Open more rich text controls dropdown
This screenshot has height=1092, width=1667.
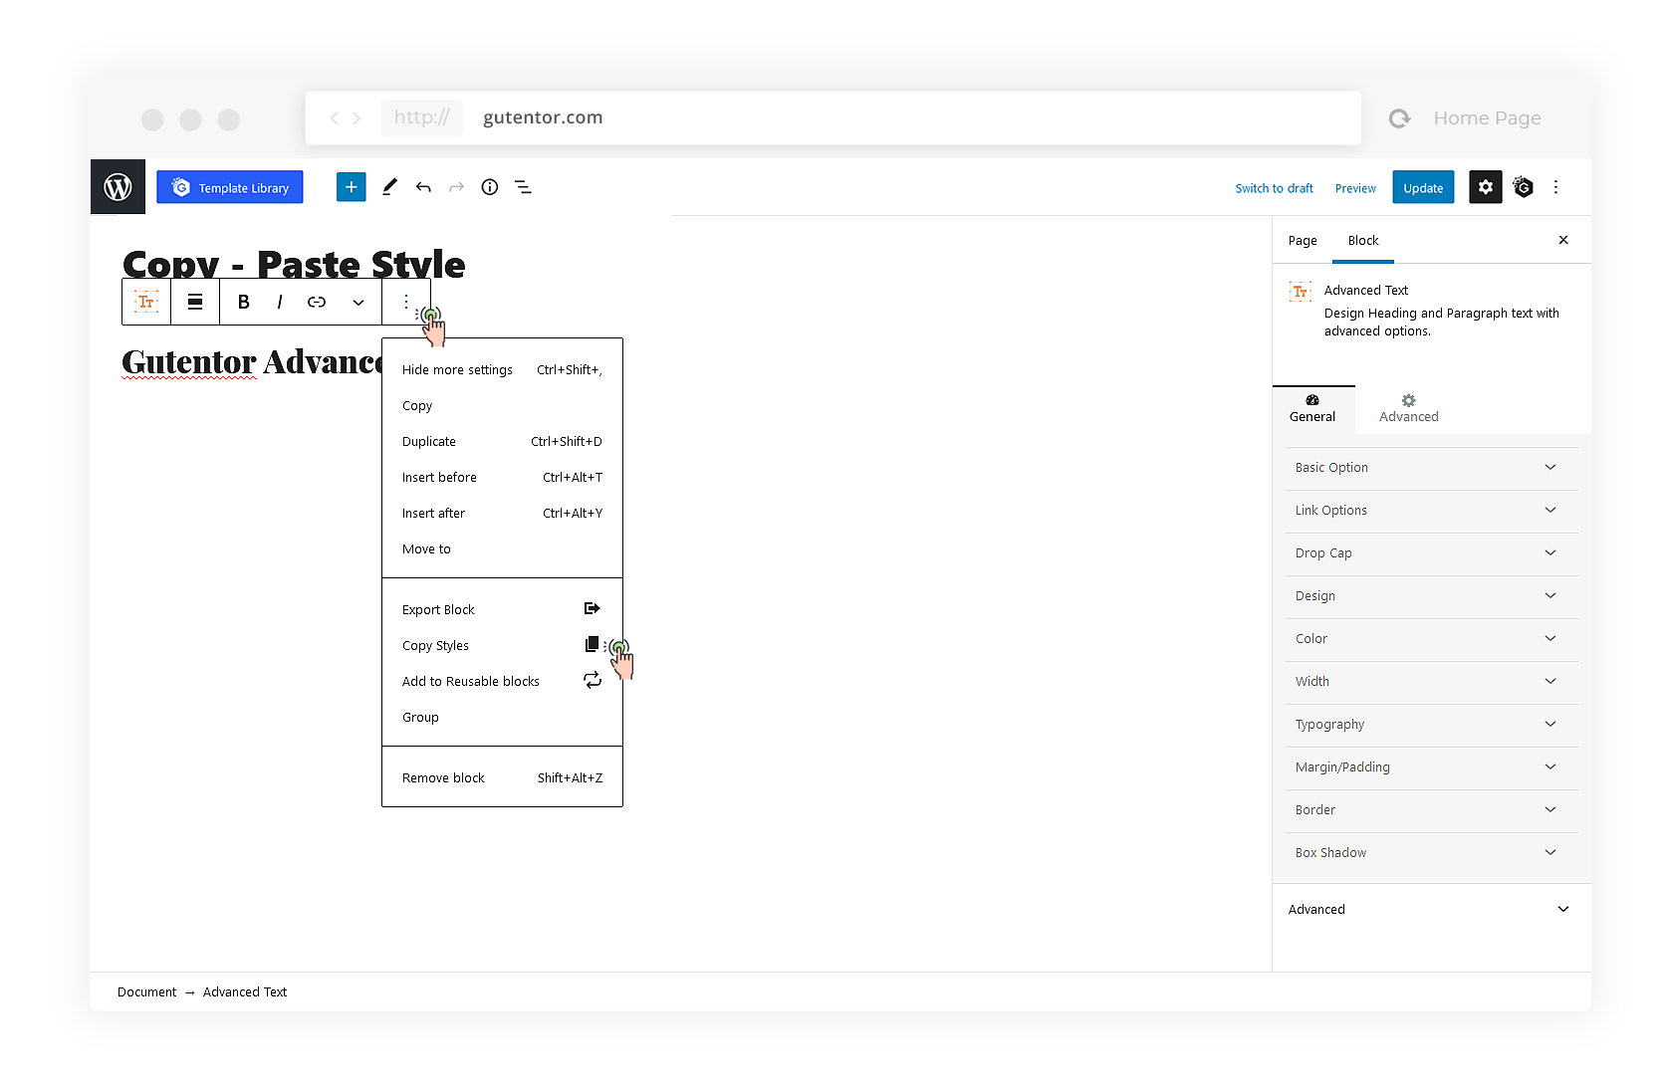click(x=358, y=302)
